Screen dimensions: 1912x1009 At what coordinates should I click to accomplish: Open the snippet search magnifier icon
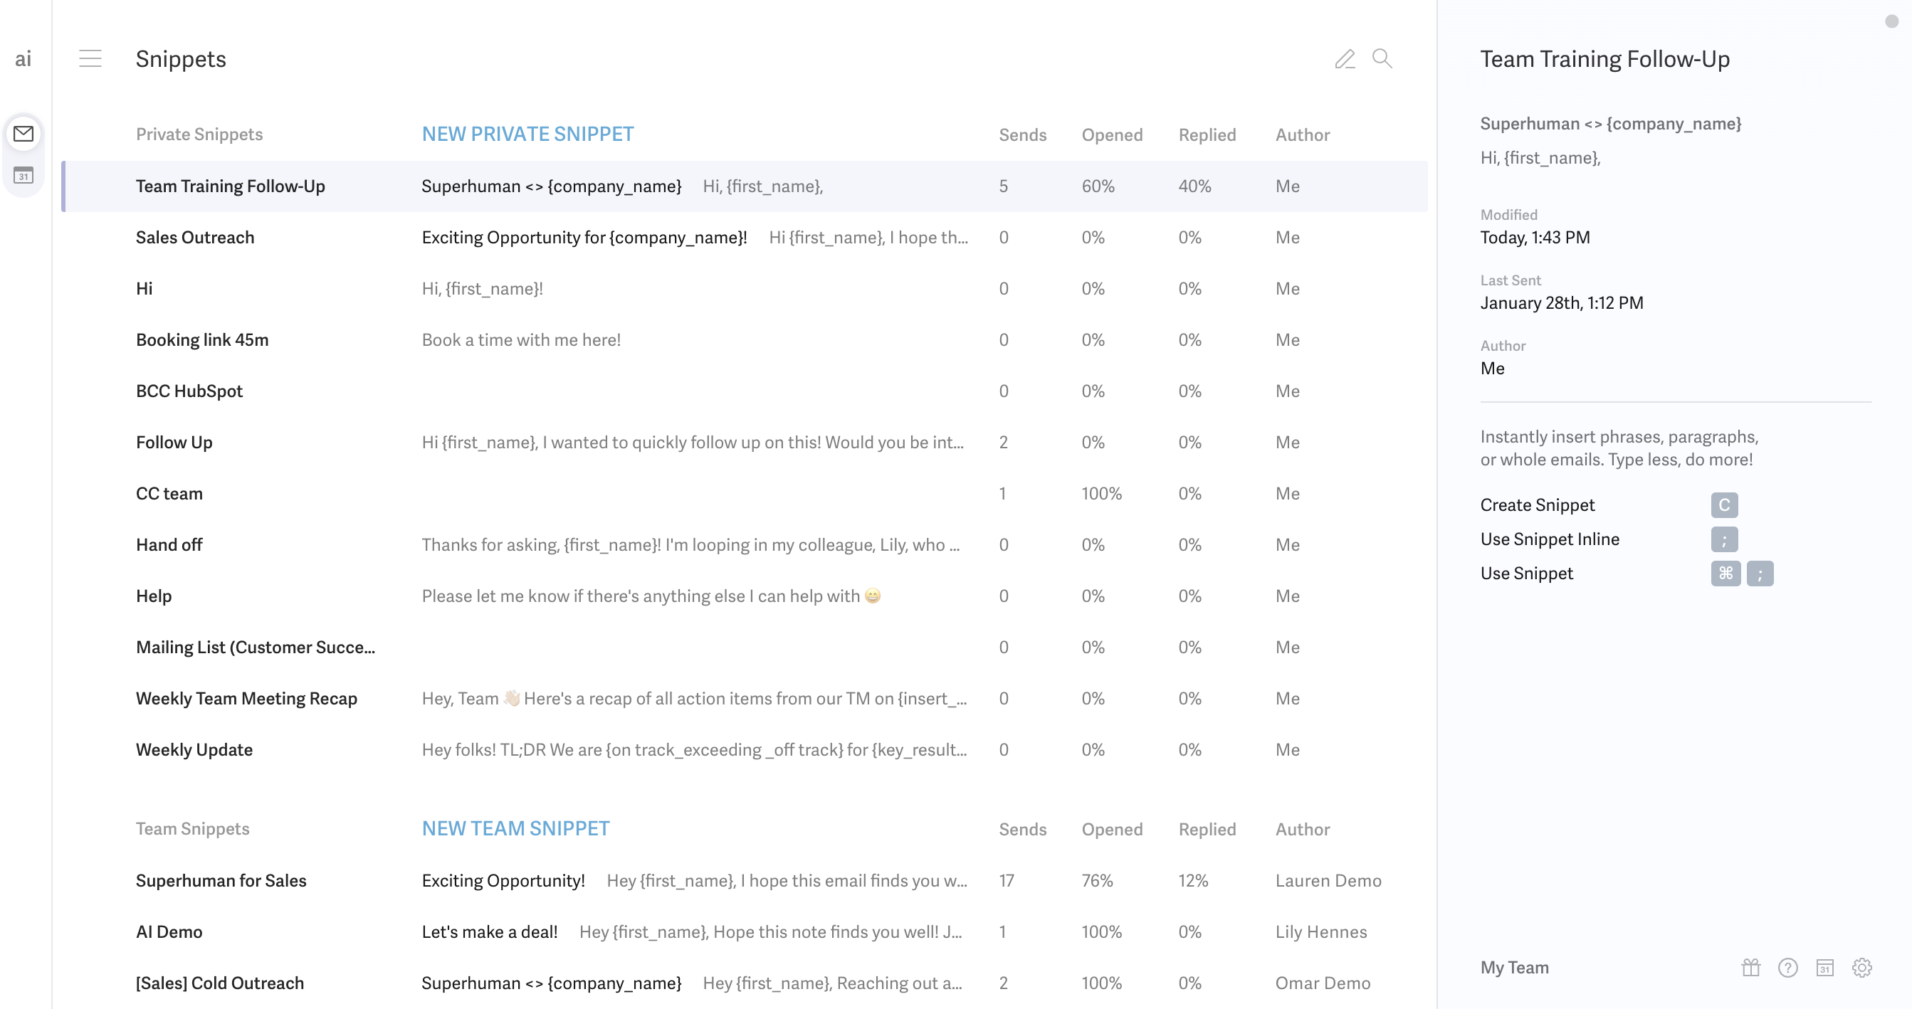click(x=1382, y=58)
